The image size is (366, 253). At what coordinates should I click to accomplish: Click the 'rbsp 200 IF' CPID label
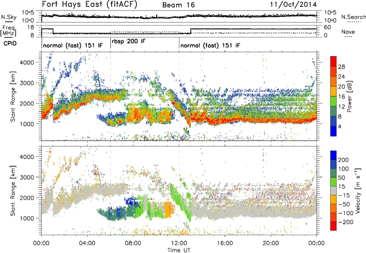point(129,42)
